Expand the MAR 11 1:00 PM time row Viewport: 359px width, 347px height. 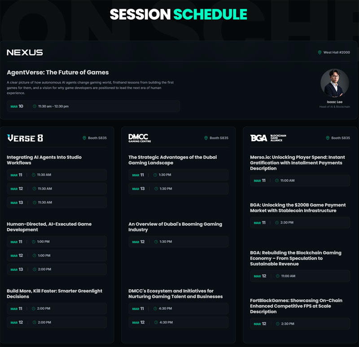click(x=56, y=242)
